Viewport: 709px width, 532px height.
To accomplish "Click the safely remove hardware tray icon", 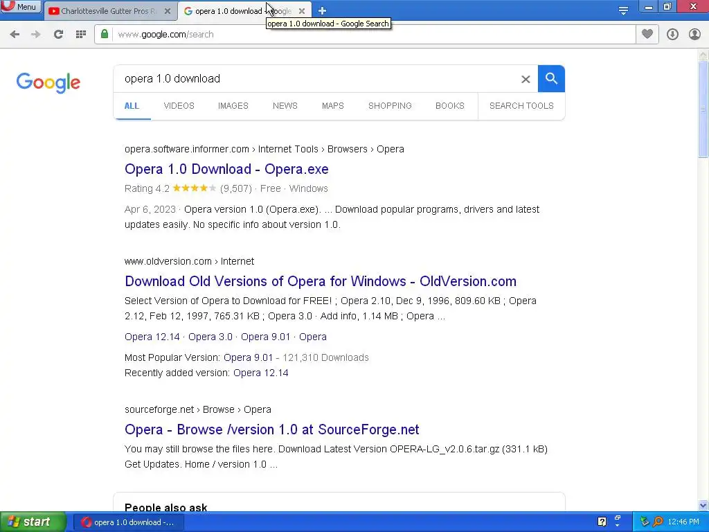I will (x=645, y=522).
